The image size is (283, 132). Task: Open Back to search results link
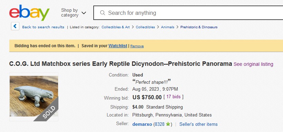43,27
